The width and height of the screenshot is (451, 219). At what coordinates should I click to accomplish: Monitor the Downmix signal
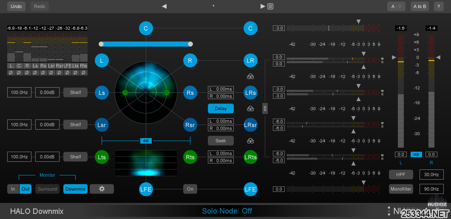pos(75,189)
